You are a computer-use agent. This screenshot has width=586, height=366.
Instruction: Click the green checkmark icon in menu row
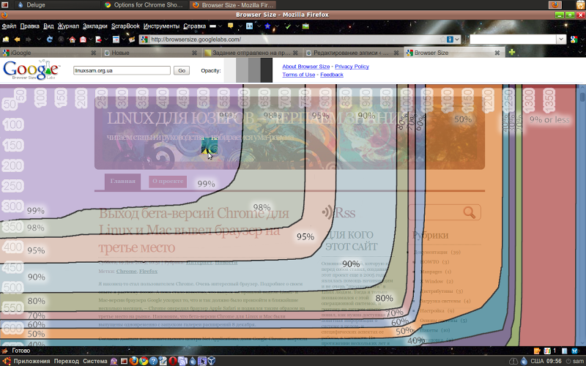tap(288, 26)
